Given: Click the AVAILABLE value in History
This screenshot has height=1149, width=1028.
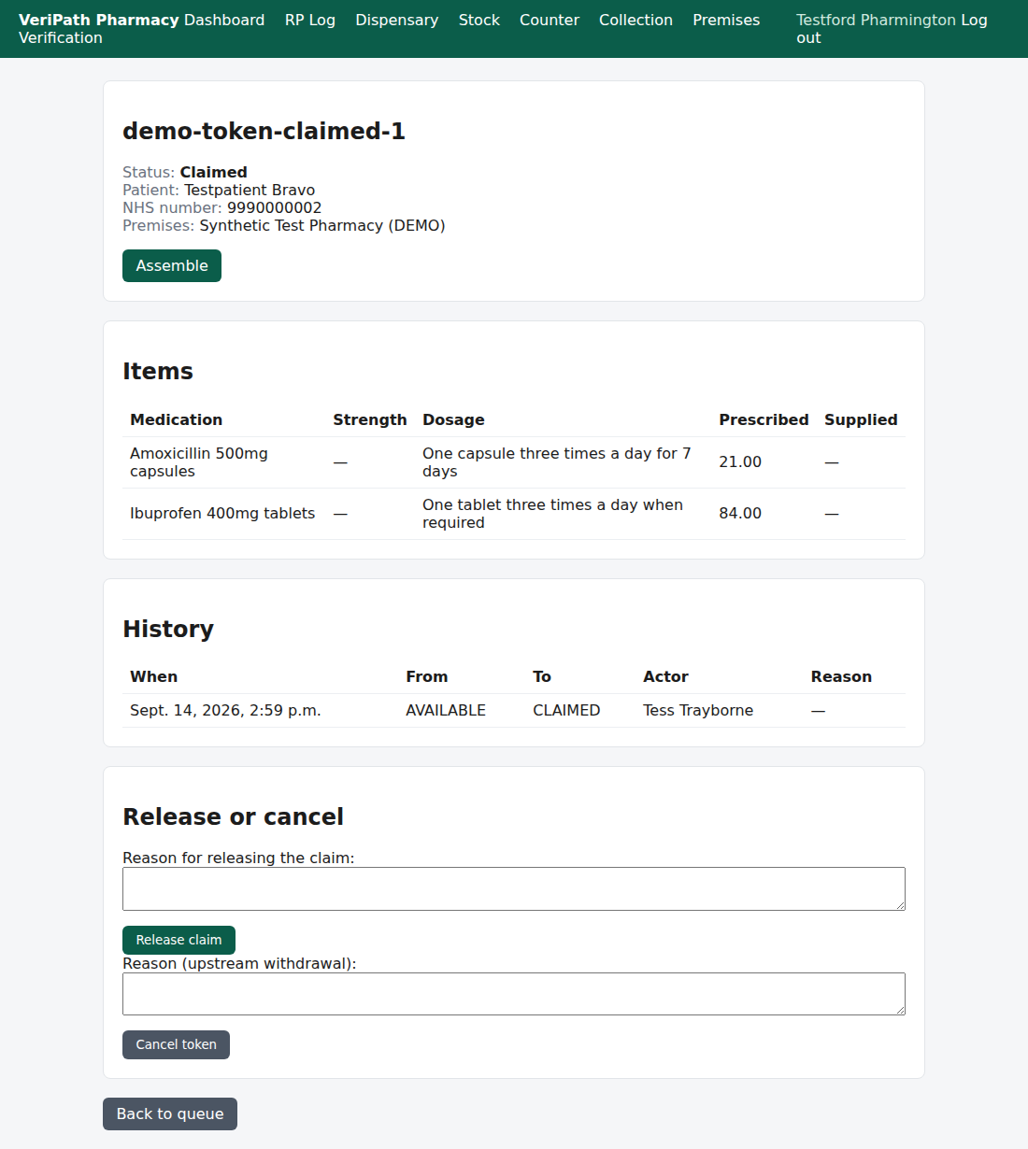Looking at the screenshot, I should click(446, 711).
